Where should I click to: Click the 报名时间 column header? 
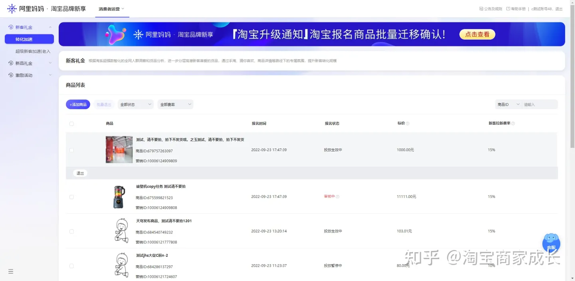(259, 124)
